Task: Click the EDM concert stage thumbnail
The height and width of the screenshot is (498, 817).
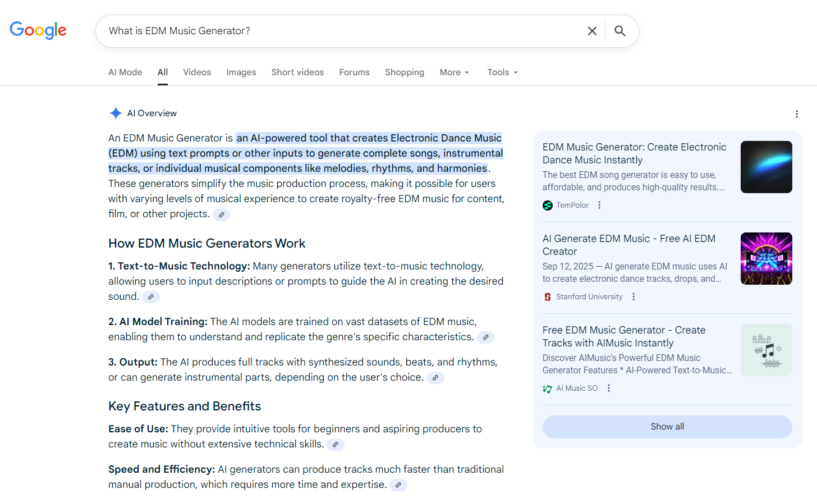Action: pyautogui.click(x=766, y=258)
